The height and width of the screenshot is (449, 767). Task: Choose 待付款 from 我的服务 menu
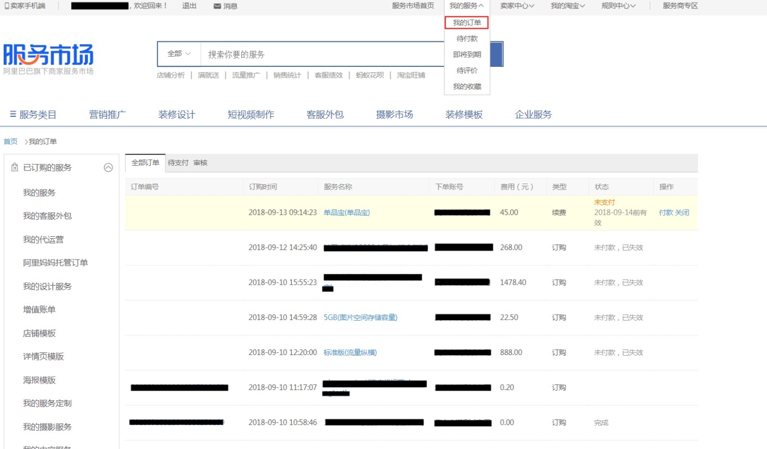pyautogui.click(x=467, y=39)
